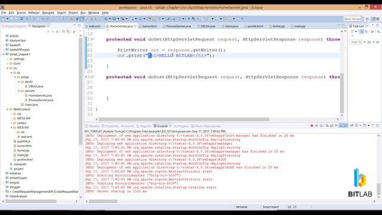Open the New Task dropdown arrow
The image size is (382, 215).
point(356,32)
